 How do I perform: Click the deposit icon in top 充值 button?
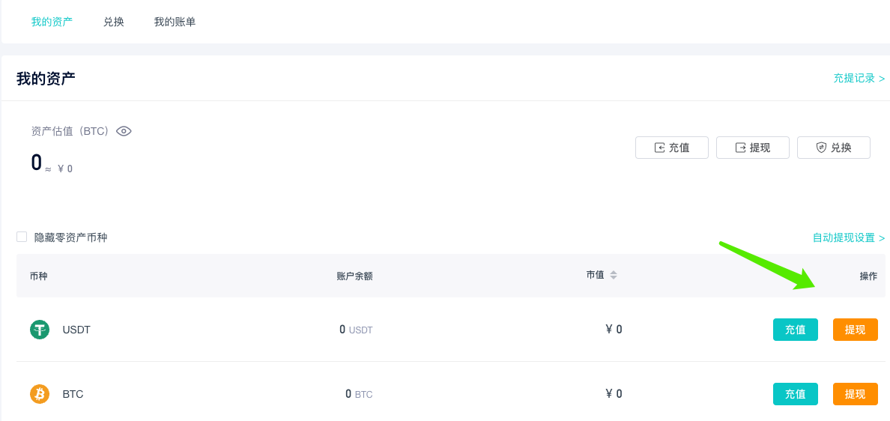tap(659, 148)
